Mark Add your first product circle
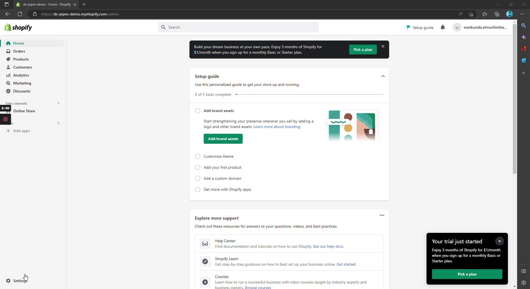This screenshot has width=530, height=289. click(198, 167)
